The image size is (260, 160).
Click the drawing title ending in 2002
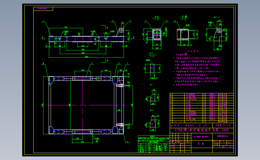202,130
